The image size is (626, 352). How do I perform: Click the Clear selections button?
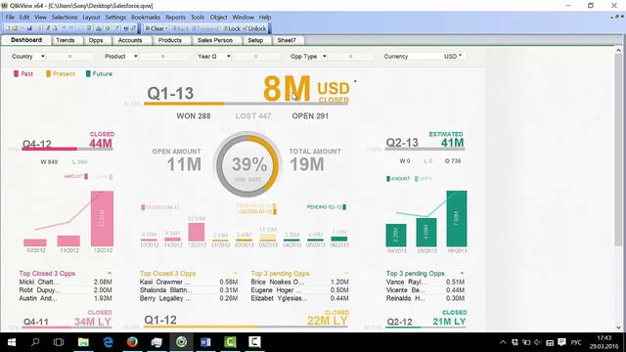(155, 28)
